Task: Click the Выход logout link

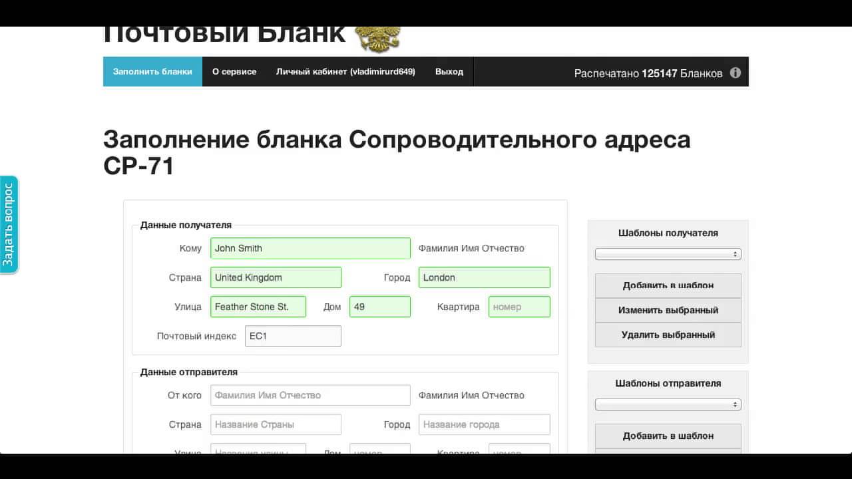Action: tap(449, 71)
